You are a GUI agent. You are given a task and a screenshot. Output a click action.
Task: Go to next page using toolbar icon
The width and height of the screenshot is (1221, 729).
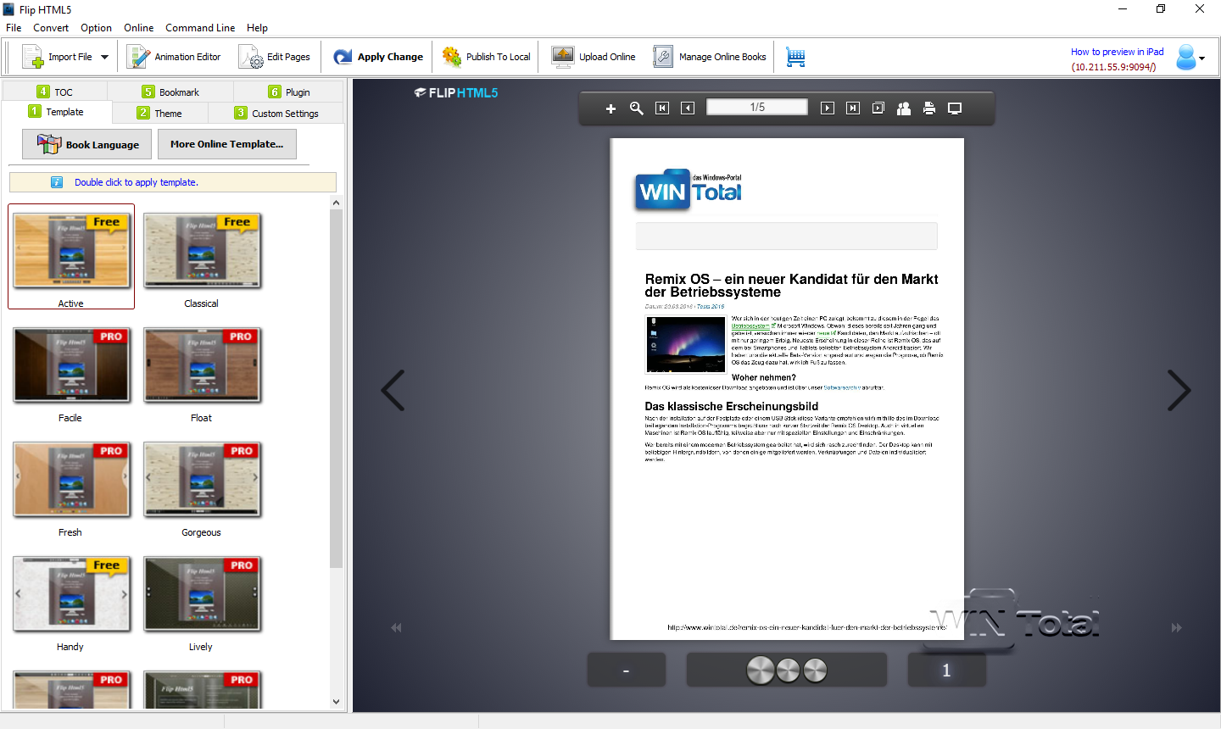point(828,109)
